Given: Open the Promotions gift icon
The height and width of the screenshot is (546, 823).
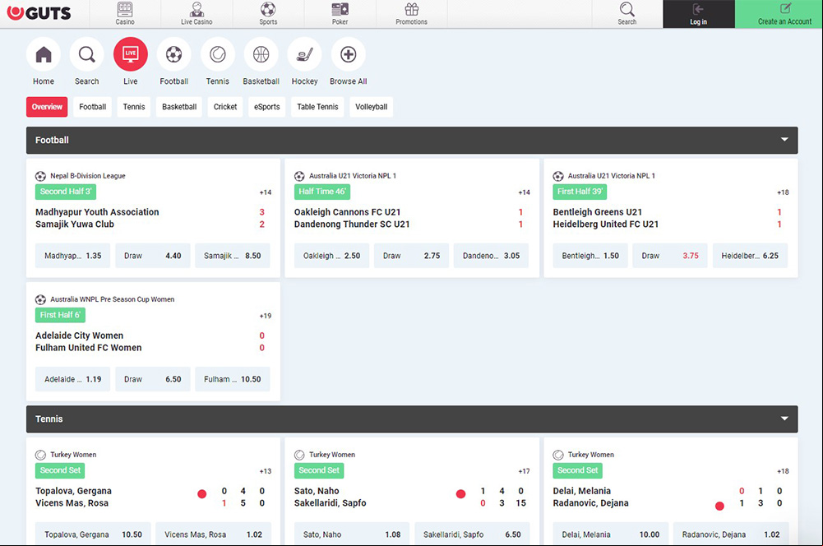Looking at the screenshot, I should click(x=411, y=14).
